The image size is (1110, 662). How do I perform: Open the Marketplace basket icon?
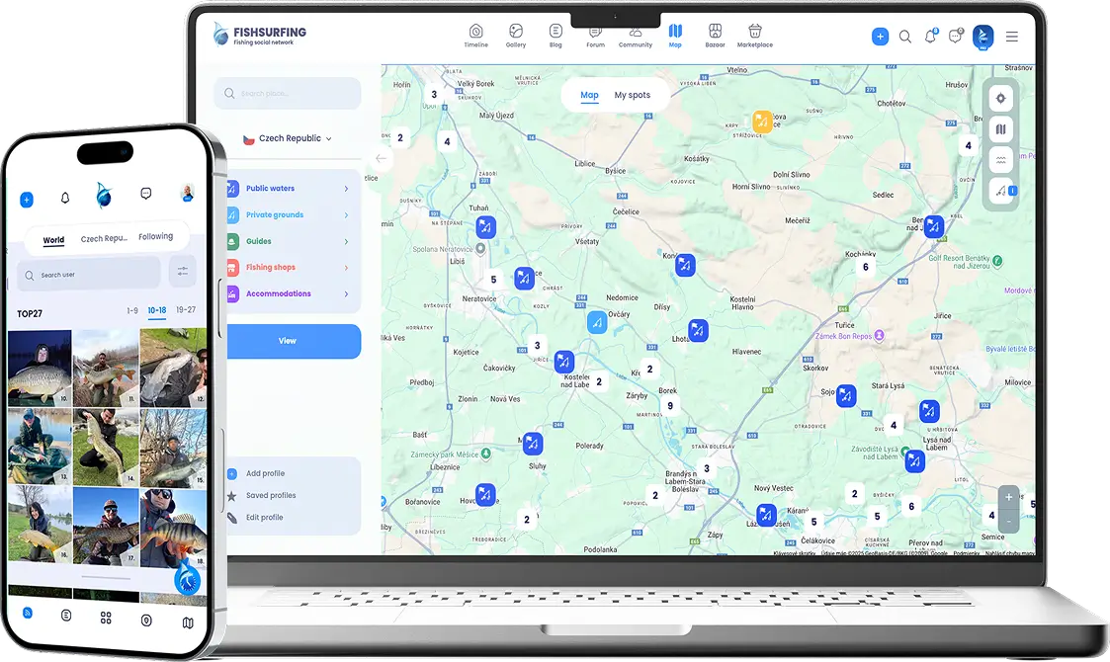(x=754, y=36)
